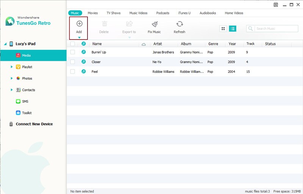This screenshot has height=194, width=303.
Task: Tick the select-all checkbox in header
Action: click(x=73, y=44)
